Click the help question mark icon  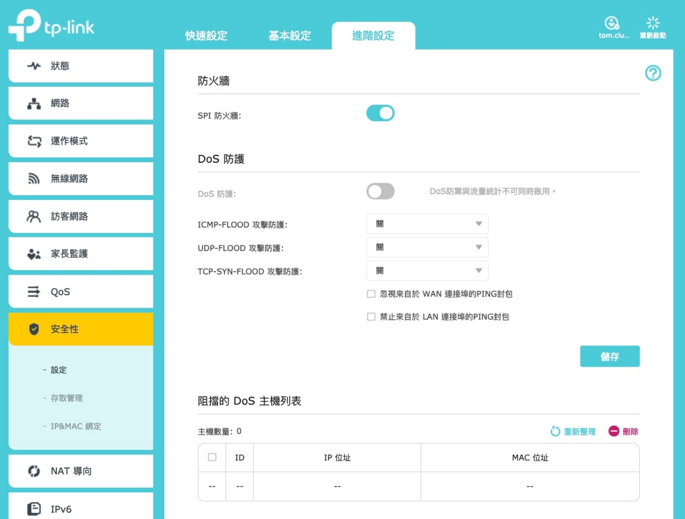[x=653, y=73]
